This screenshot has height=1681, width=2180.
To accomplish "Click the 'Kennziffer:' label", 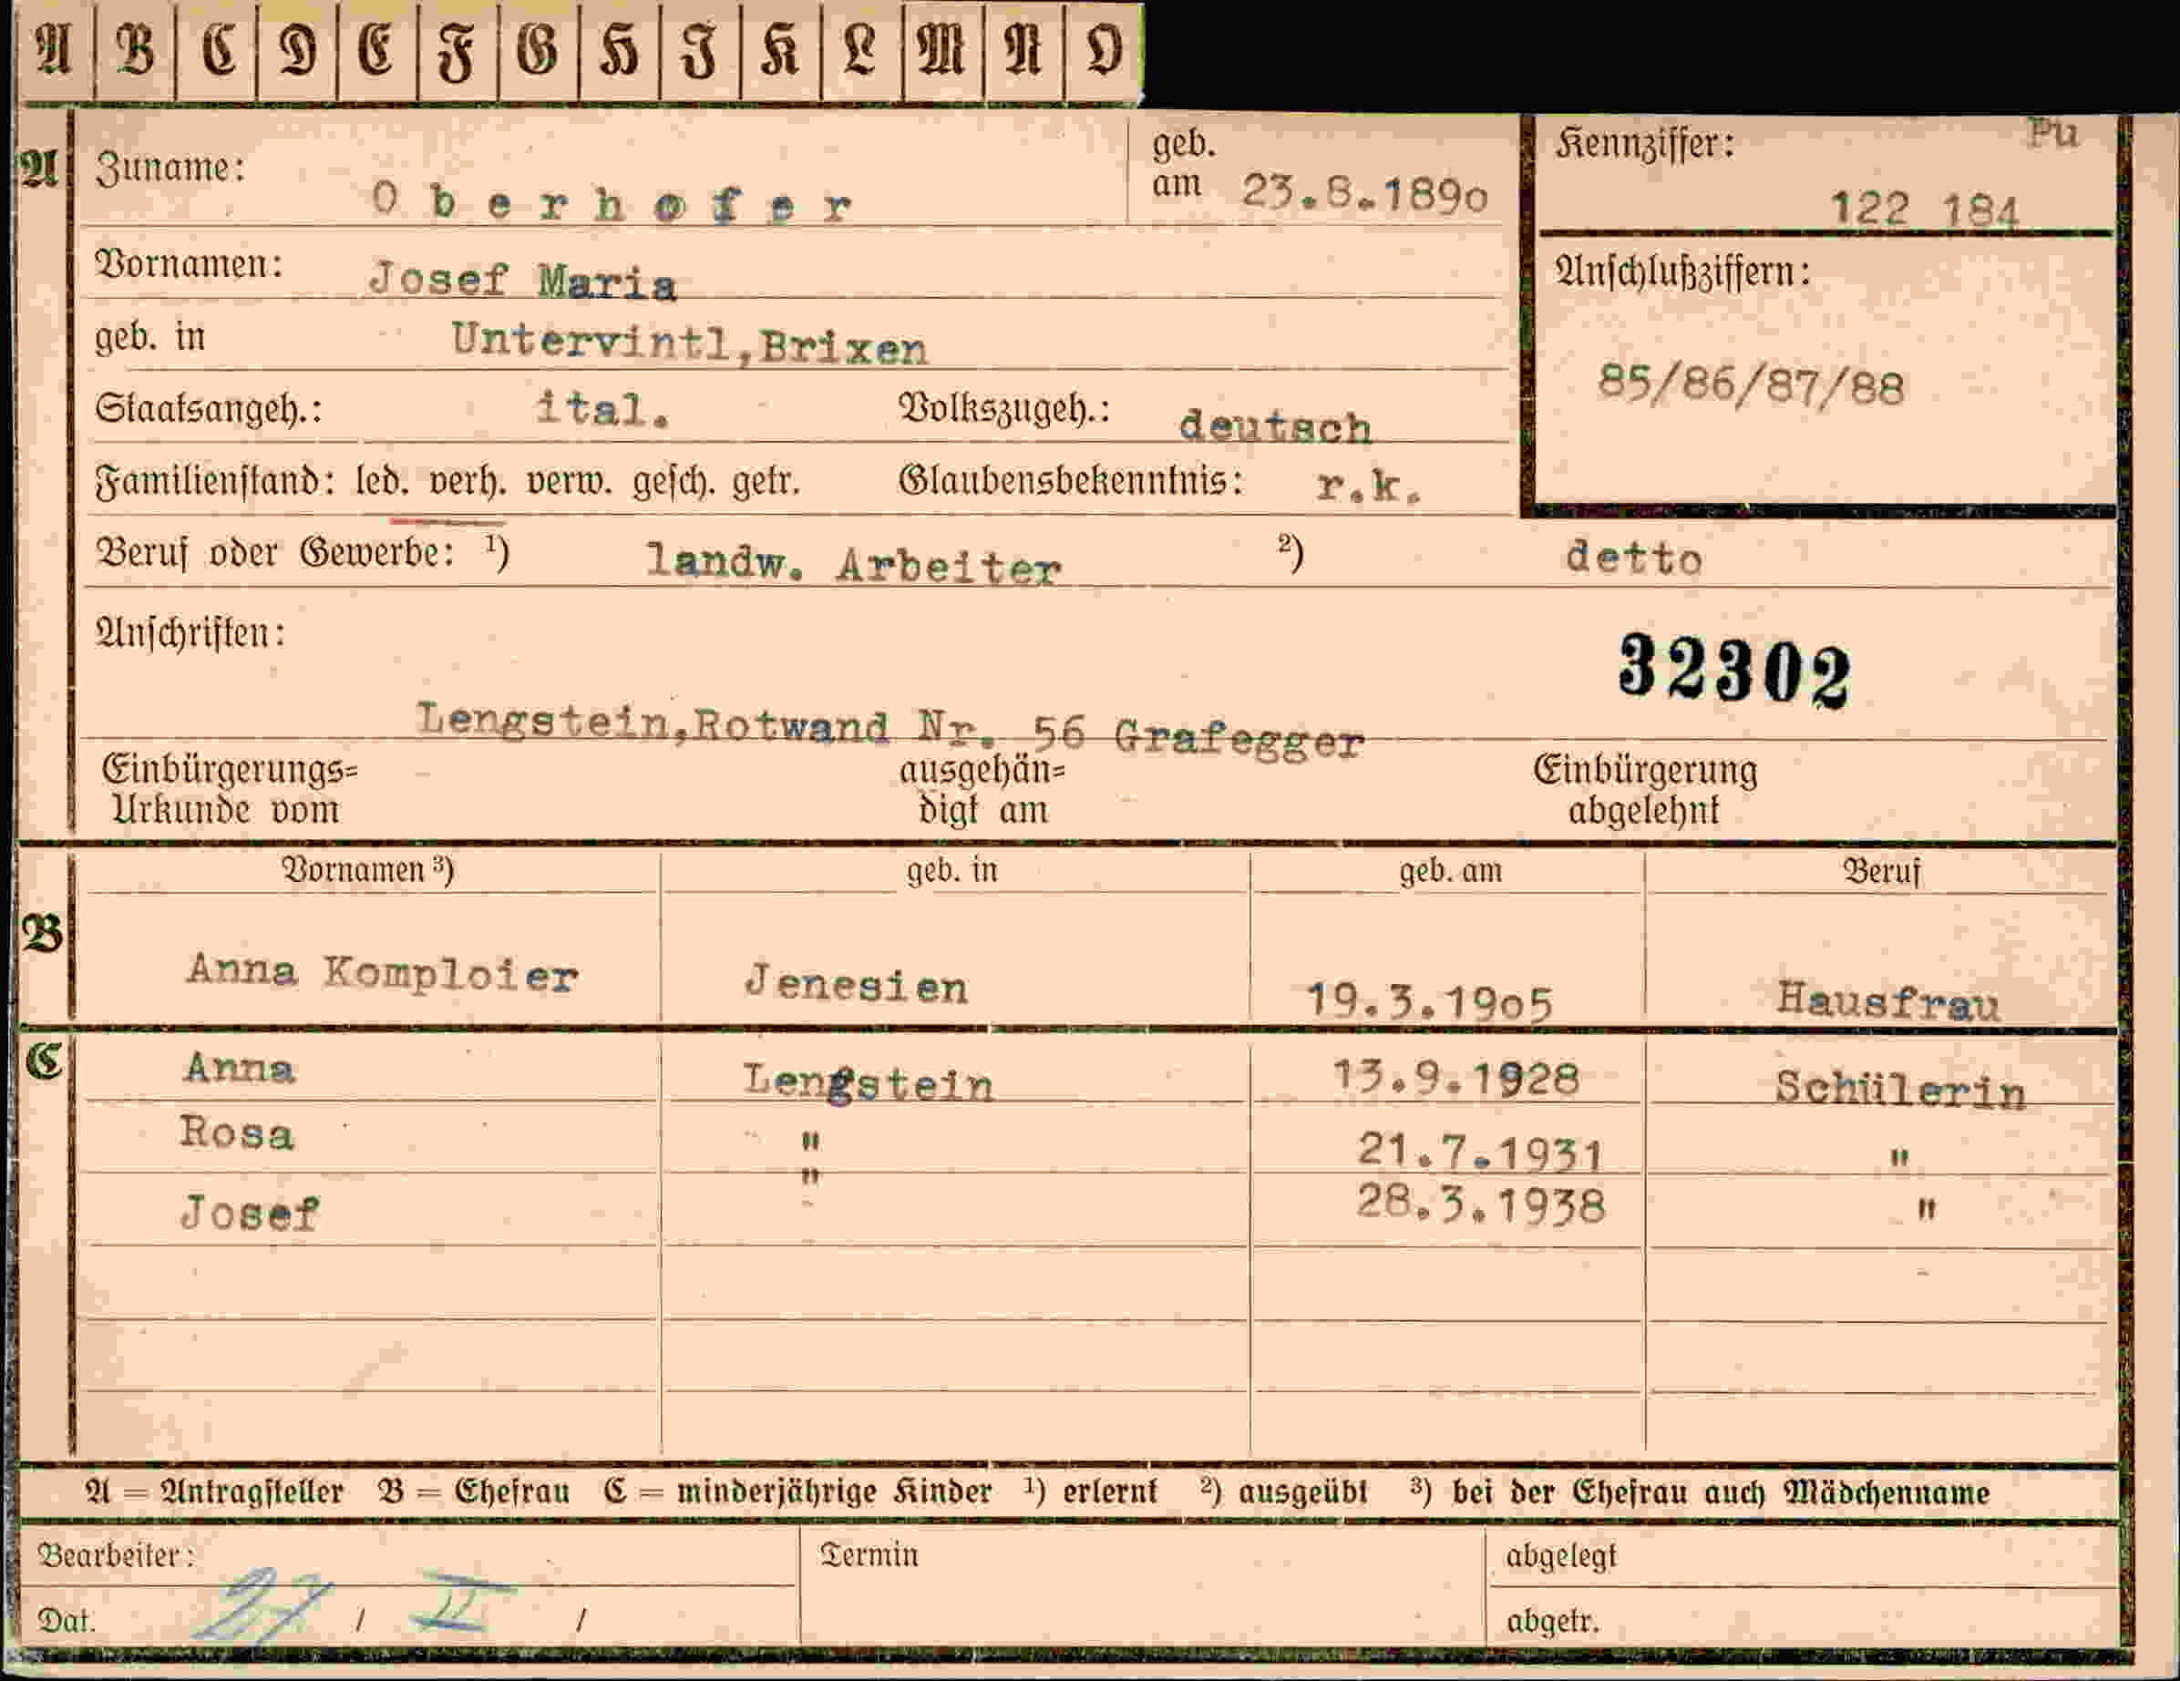I will [x=1645, y=146].
